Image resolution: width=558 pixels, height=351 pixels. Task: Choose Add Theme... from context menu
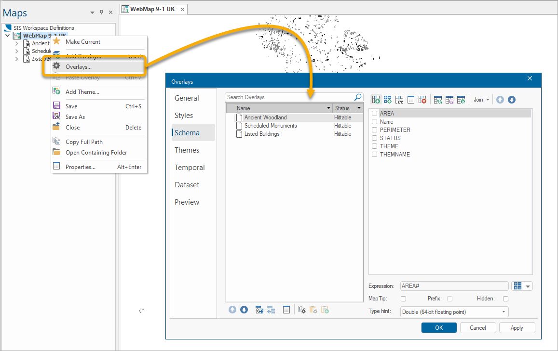[82, 92]
